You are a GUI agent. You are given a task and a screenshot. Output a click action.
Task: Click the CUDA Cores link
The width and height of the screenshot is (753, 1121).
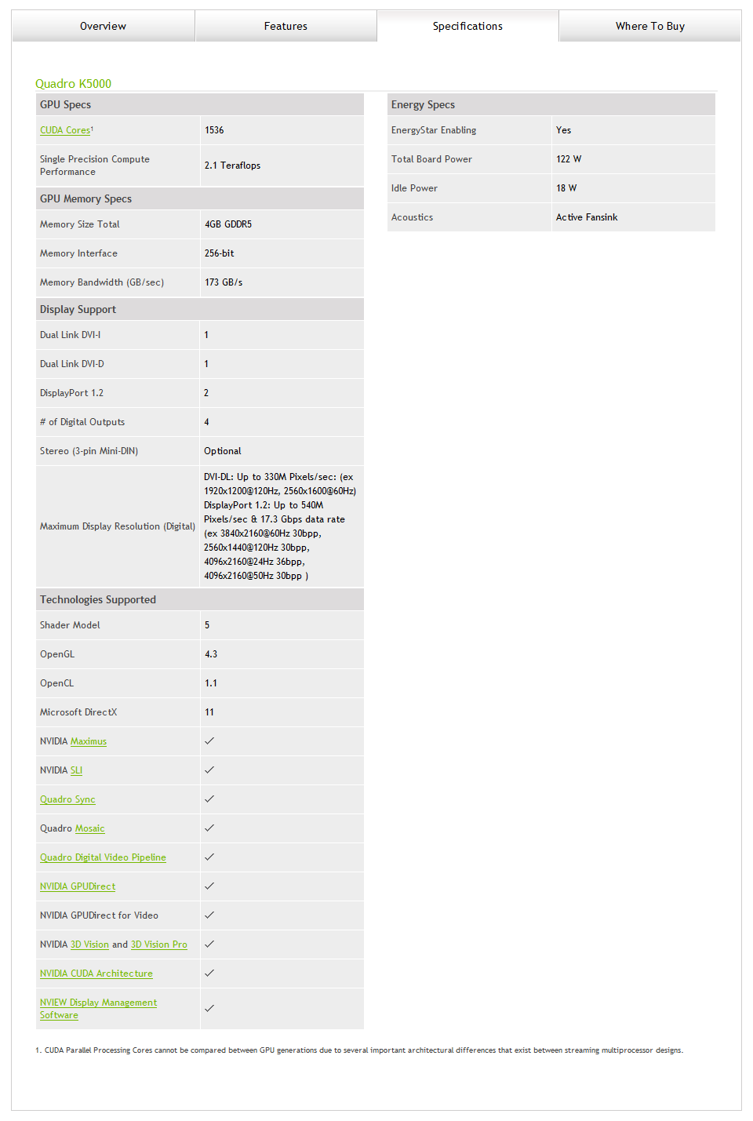pos(65,130)
